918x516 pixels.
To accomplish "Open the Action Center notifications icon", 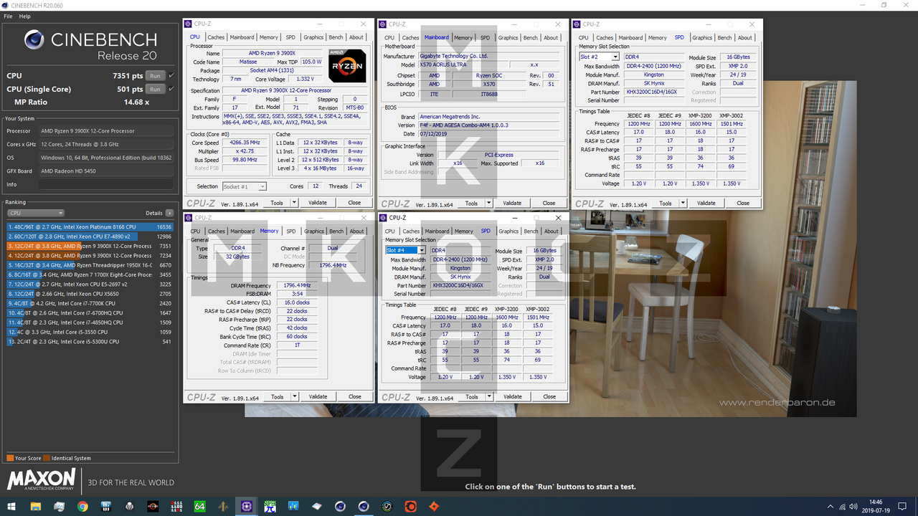I will tap(902, 507).
